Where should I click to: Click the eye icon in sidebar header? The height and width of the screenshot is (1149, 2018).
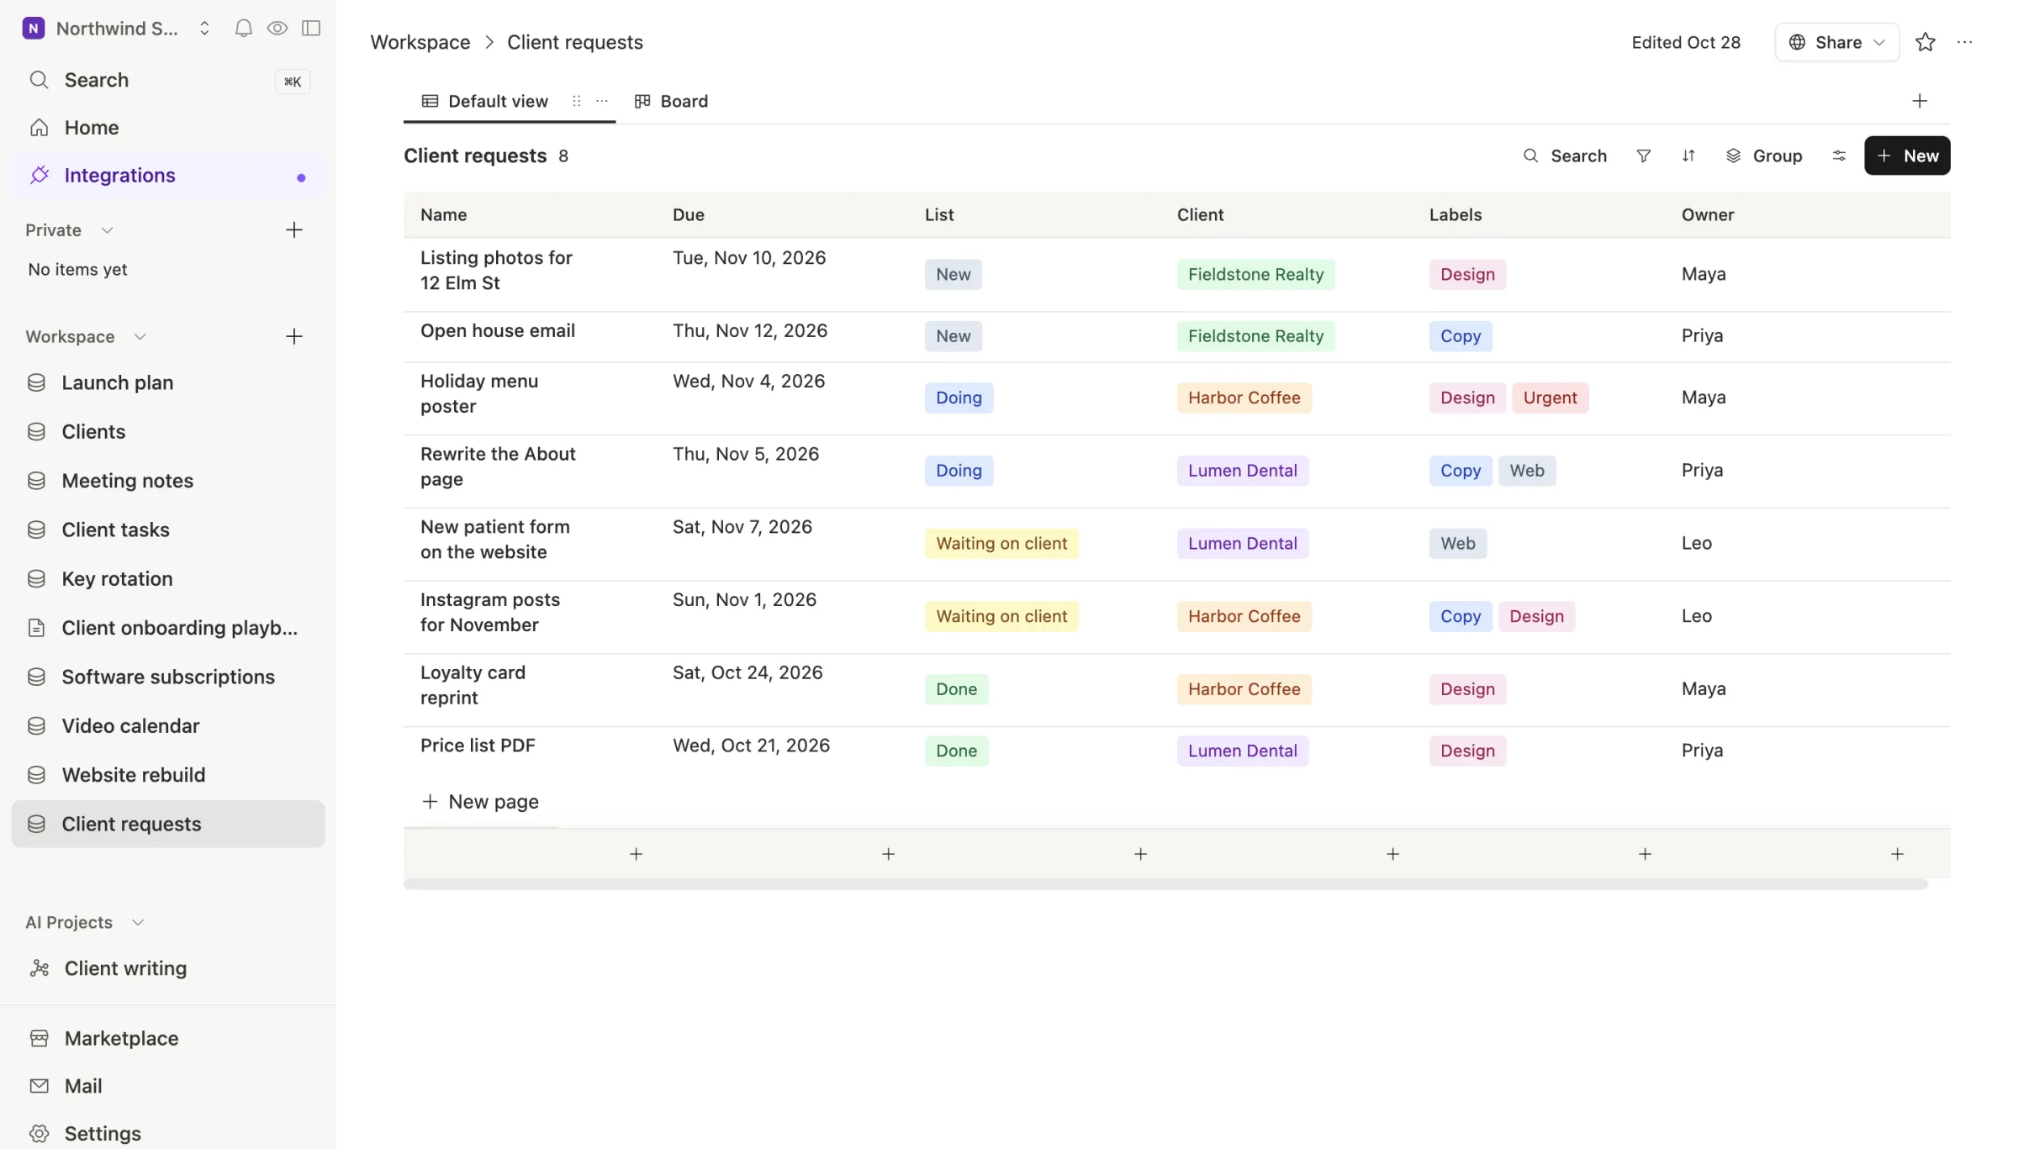pyautogui.click(x=277, y=29)
